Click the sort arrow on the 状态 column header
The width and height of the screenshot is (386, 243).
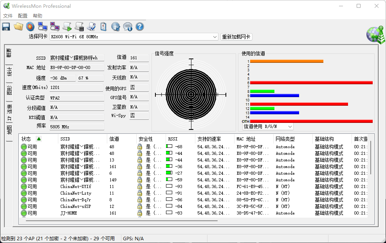pos(38,138)
